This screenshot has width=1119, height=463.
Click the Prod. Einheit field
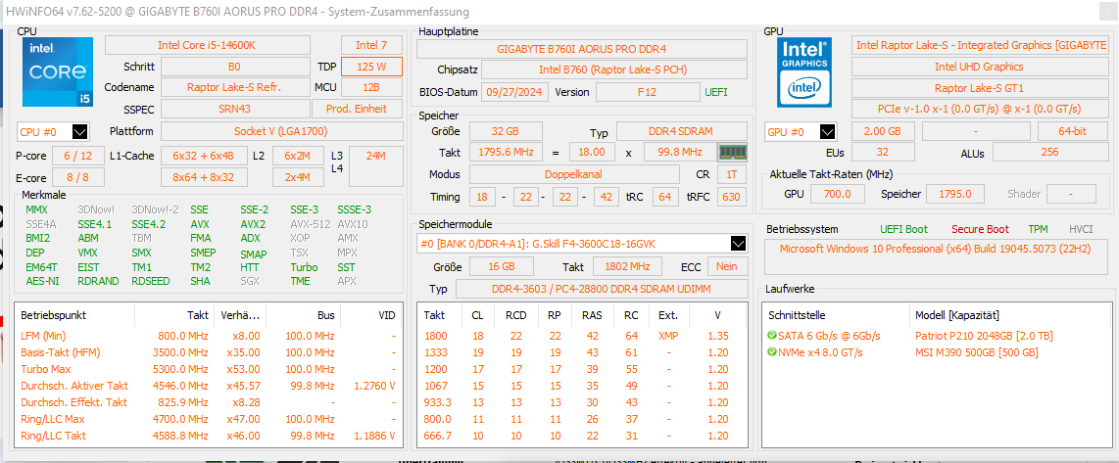coord(357,110)
